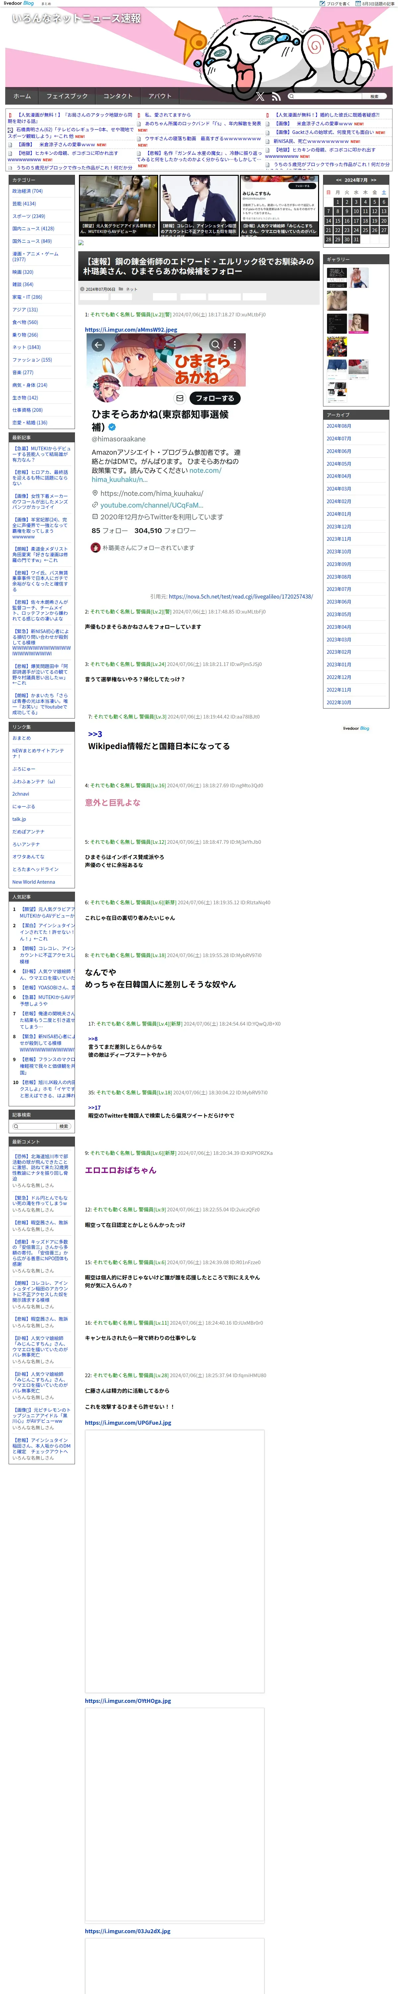Click the >>8 reply anchor
Image resolution: width=398 pixels, height=1994 pixels.
(x=93, y=1039)
